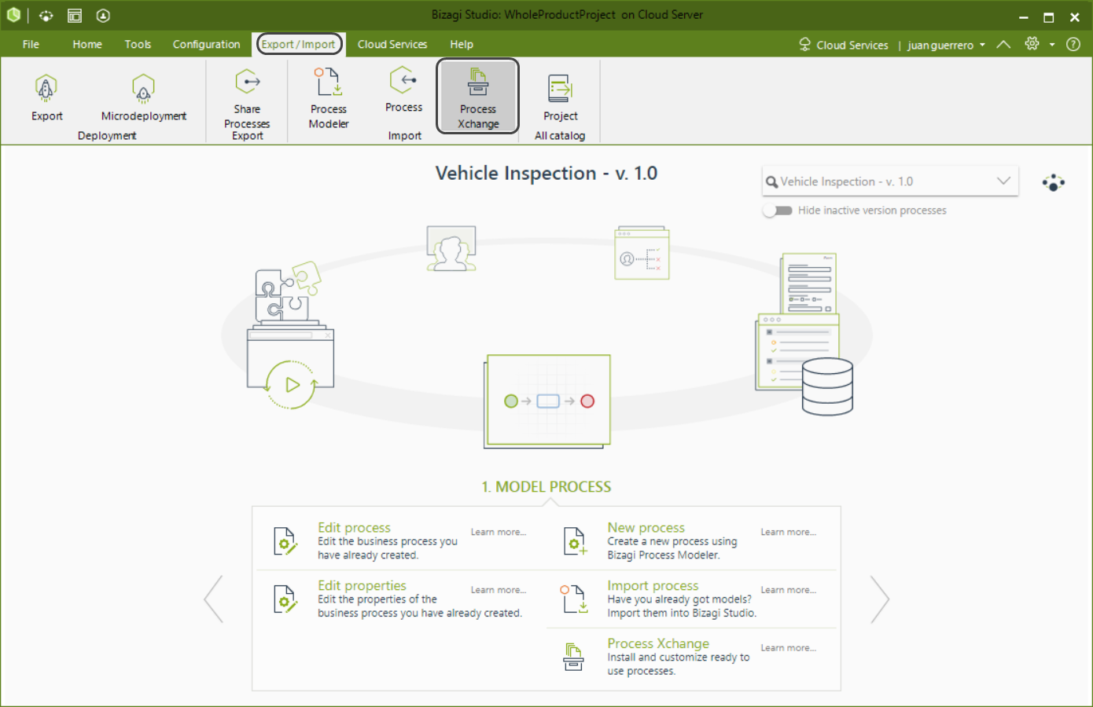Click the New process document icon

coord(575,541)
